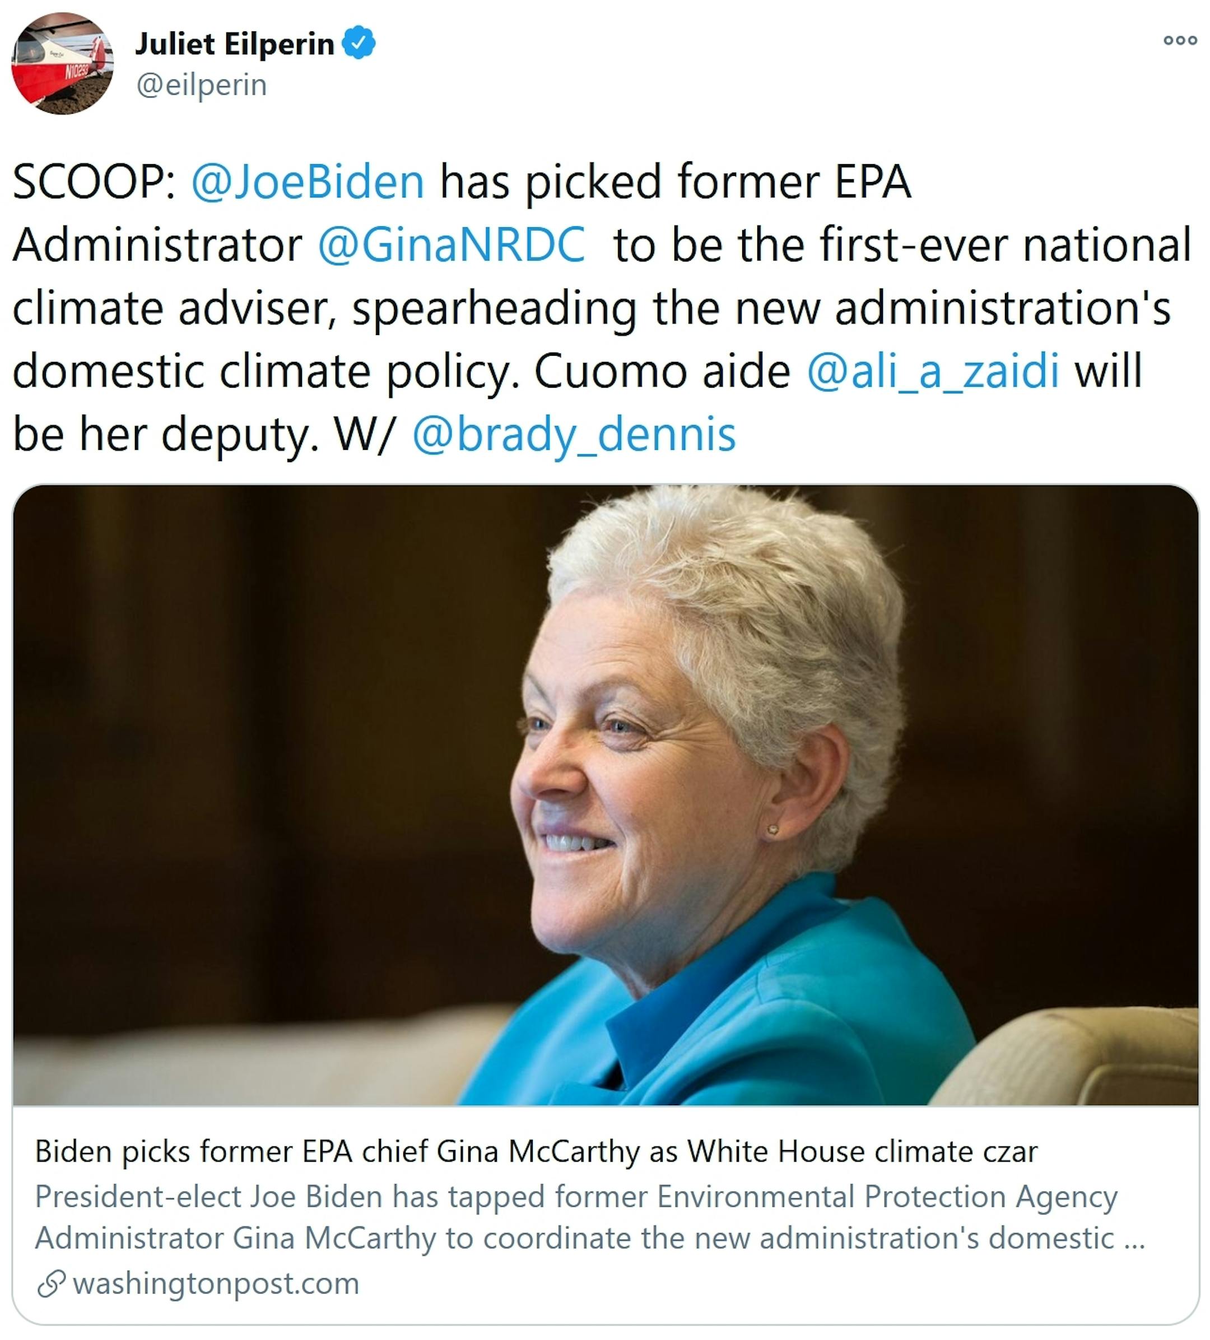Viewport: 1210px width, 1340px height.
Task: Go to the @brady_dennis profile mention
Action: coord(574,434)
